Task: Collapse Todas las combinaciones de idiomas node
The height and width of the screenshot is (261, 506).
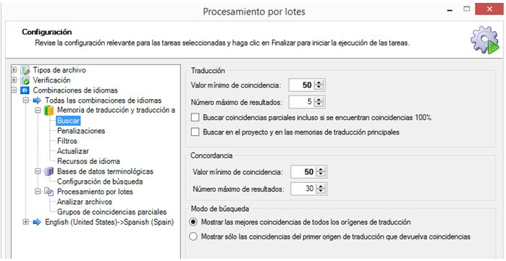Action: pos(26,100)
